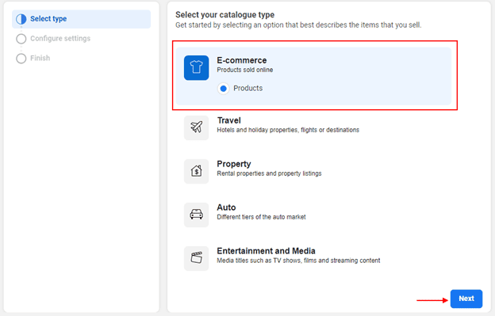
Task: Choose the Auto catalogue type title
Action: (x=226, y=207)
